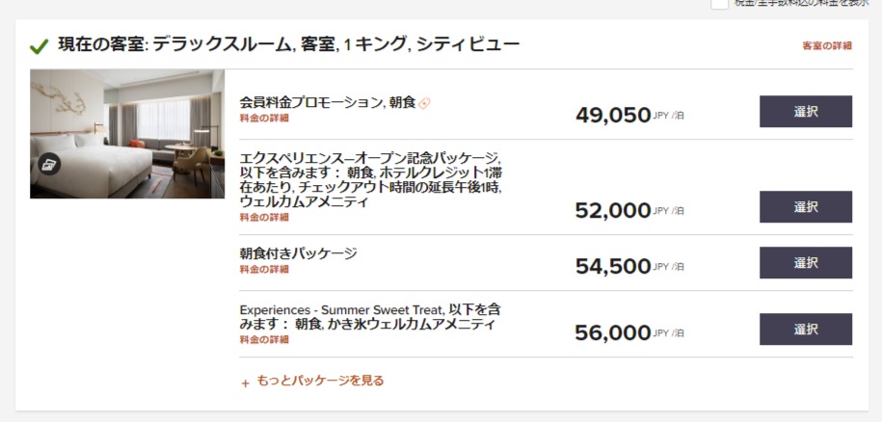Click the deluxe room photo thumbnail
Screen dimensions: 882x422
click(x=127, y=134)
